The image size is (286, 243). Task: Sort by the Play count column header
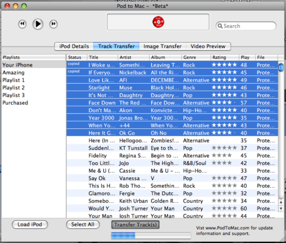pos(247,58)
